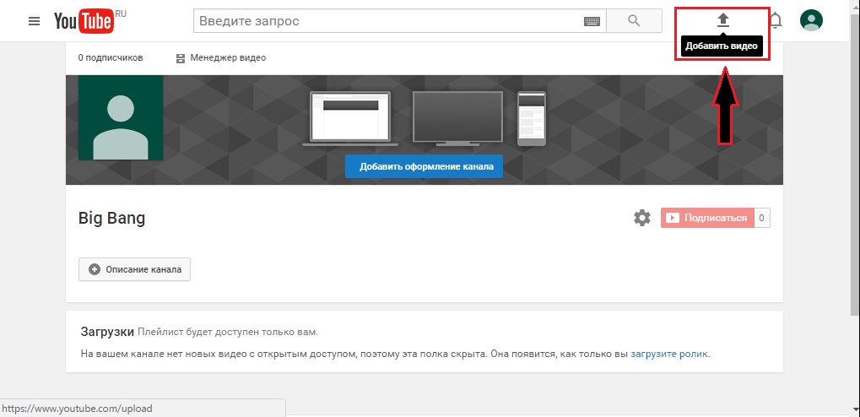Open the notifications bell
The image size is (860, 417).
tap(775, 21)
